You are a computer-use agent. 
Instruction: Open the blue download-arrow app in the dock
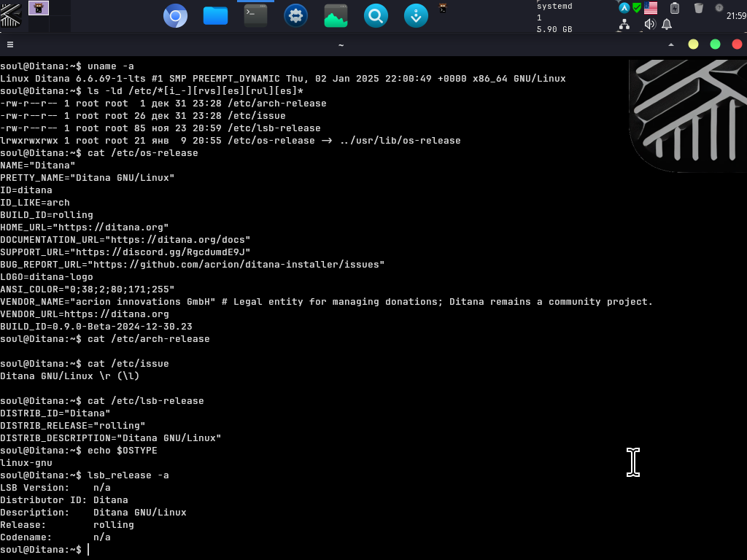click(416, 16)
